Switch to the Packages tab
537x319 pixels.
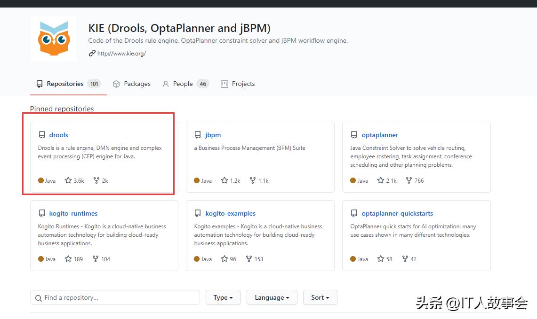(x=132, y=84)
